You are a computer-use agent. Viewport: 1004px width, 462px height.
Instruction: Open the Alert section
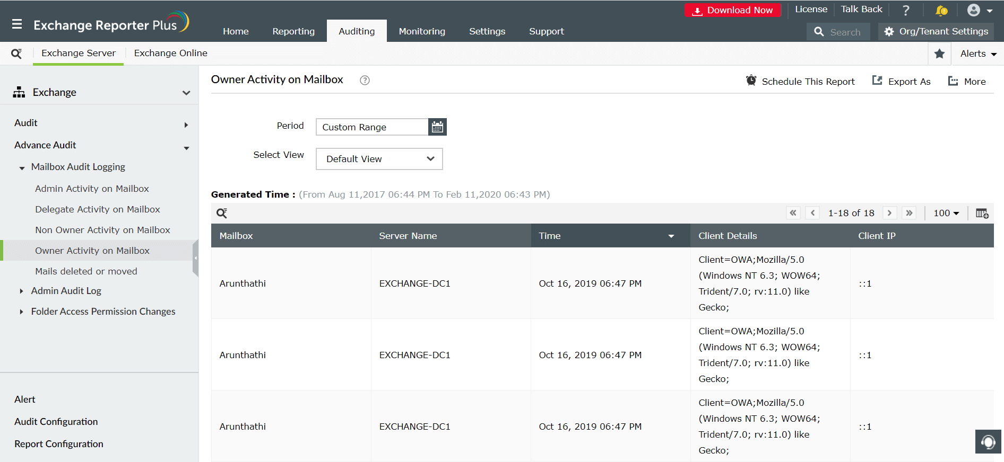pyautogui.click(x=25, y=399)
